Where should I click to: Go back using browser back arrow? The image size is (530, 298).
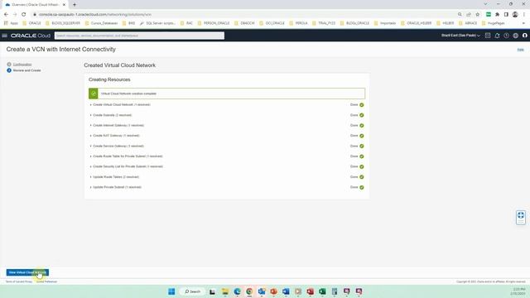click(x=6, y=15)
